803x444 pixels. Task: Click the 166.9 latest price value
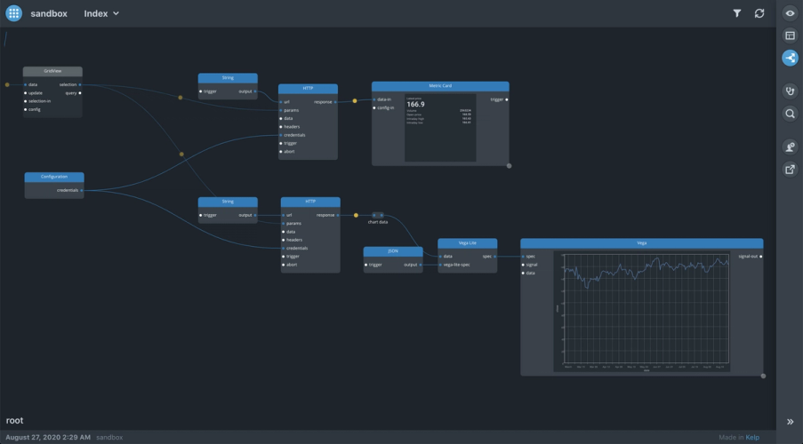415,105
